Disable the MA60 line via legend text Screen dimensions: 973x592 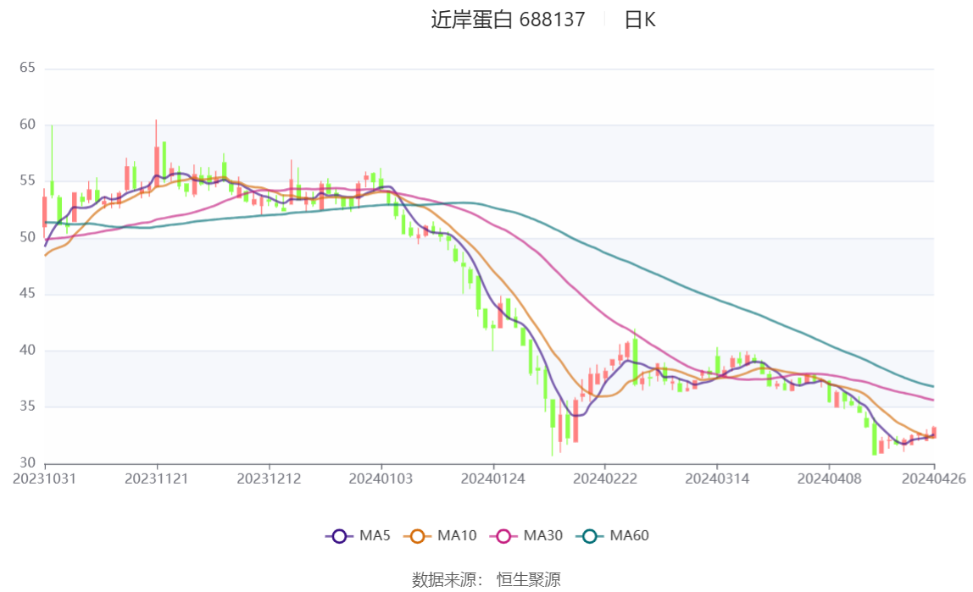pos(630,535)
